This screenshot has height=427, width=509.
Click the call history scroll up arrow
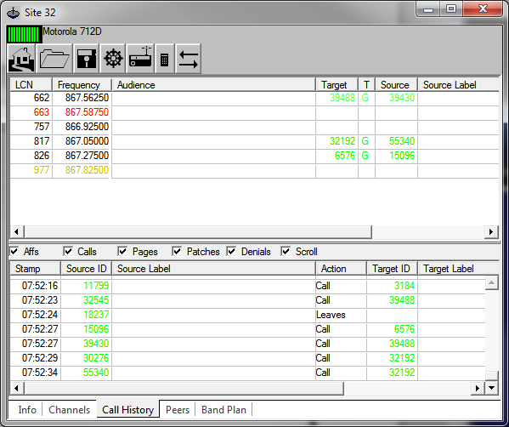pos(491,282)
